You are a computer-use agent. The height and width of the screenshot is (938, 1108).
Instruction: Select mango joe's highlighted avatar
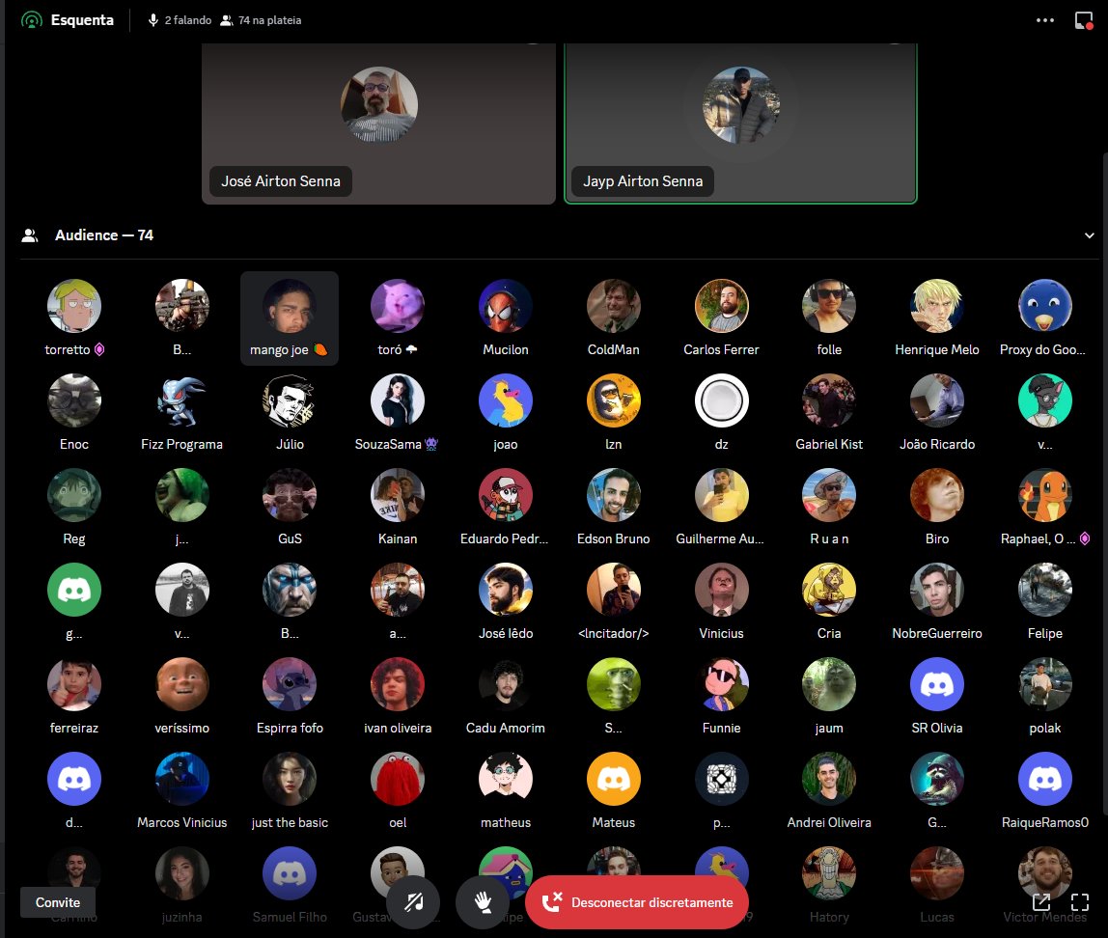290,305
